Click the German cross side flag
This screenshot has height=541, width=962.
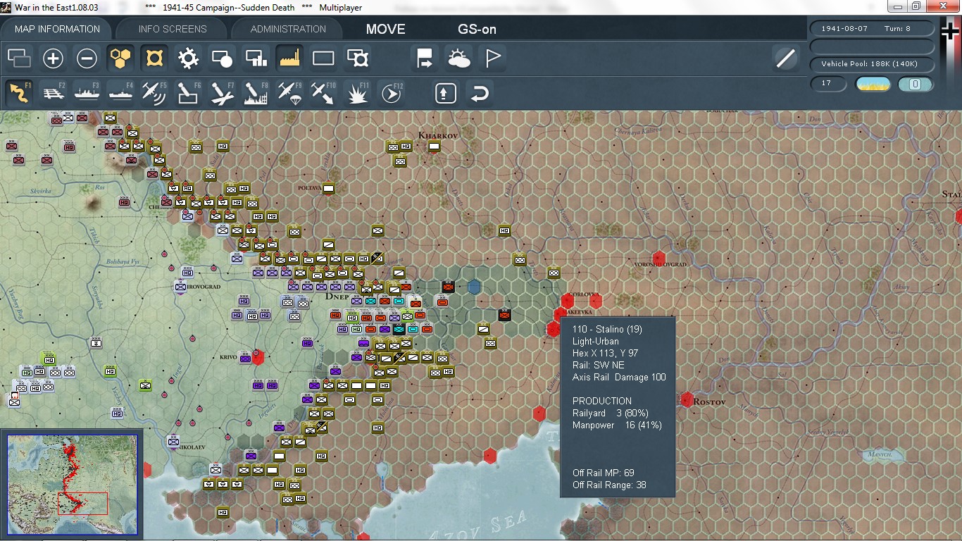[x=950, y=32]
